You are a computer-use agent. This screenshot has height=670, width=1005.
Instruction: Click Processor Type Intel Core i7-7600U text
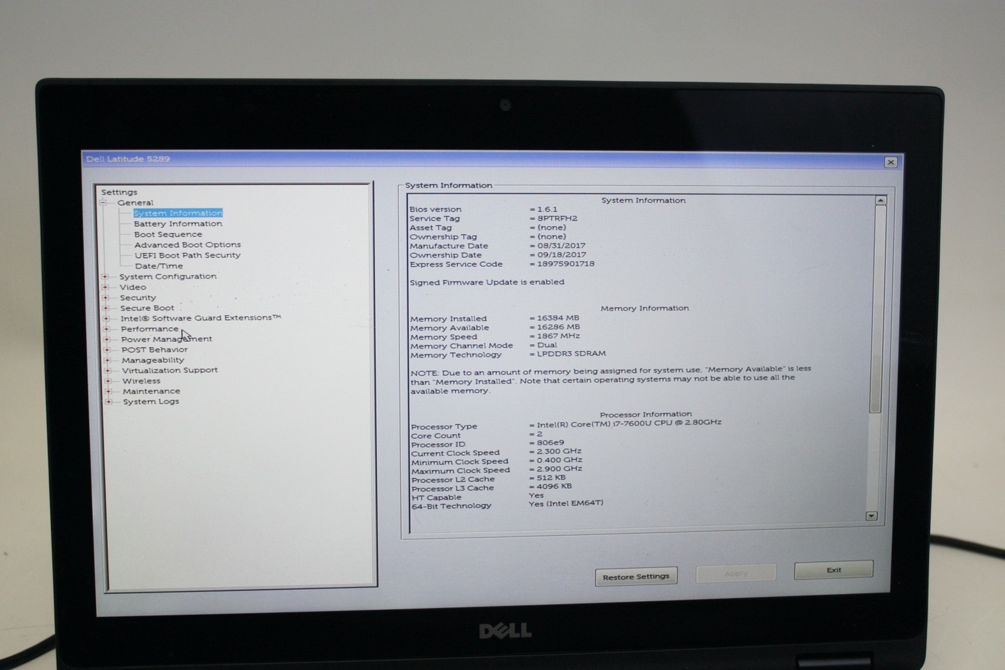pyautogui.click(x=629, y=423)
